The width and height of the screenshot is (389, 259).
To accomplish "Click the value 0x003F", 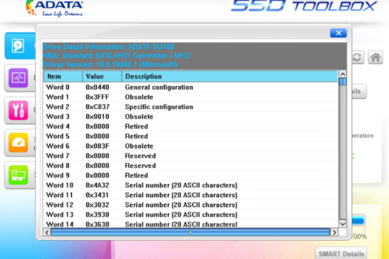I will click(x=97, y=146).
